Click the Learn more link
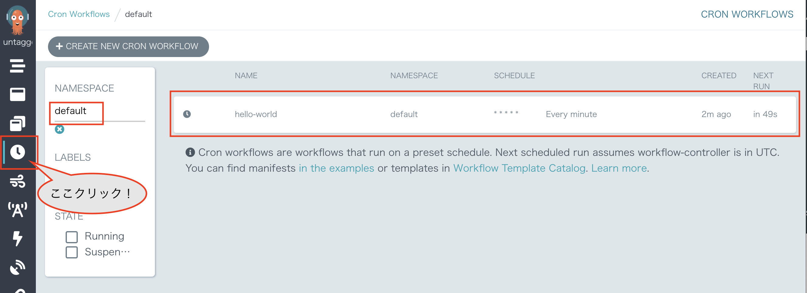 [619, 168]
